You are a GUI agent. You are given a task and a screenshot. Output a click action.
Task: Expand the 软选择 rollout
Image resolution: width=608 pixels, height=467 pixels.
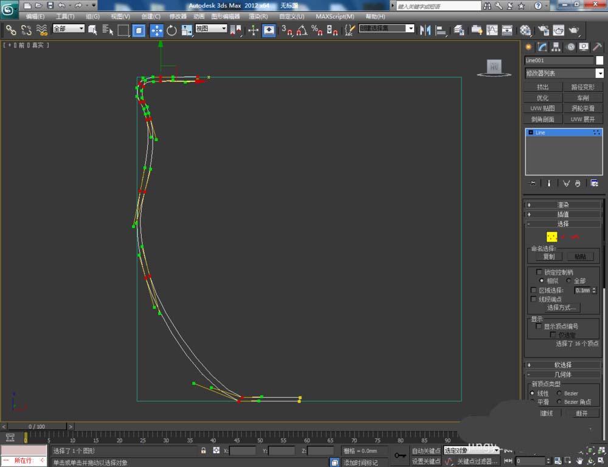coord(563,365)
